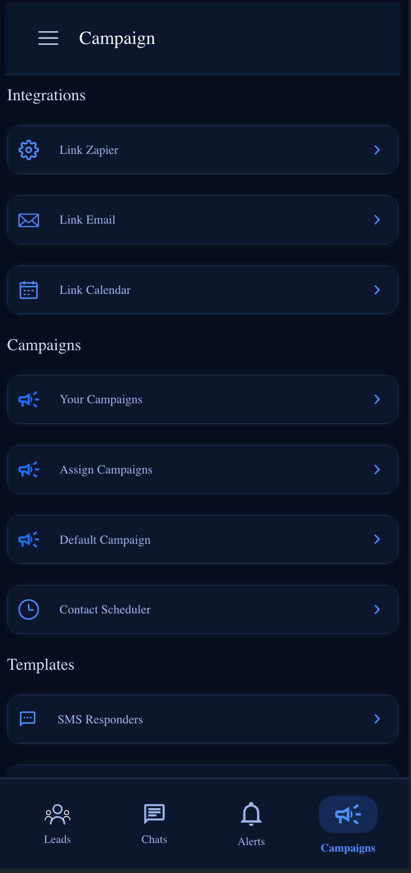The image size is (411, 873).
Task: Click partially visible item below SMS Responders
Action: pyautogui.click(x=203, y=771)
